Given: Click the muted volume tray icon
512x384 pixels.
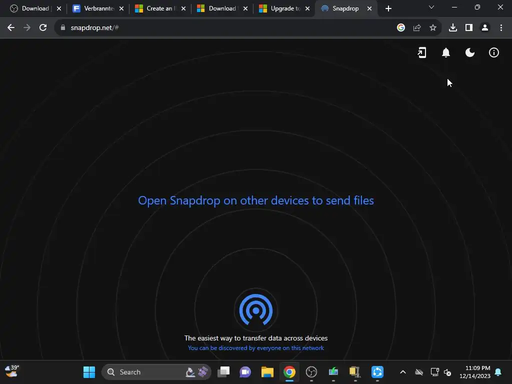Looking at the screenshot, I should (447, 372).
